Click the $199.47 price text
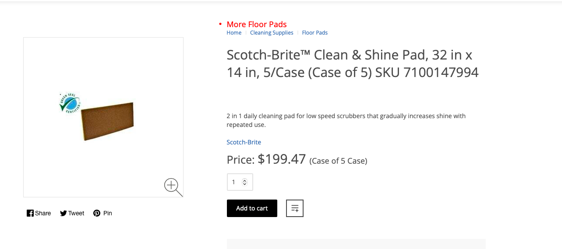 [282, 159]
